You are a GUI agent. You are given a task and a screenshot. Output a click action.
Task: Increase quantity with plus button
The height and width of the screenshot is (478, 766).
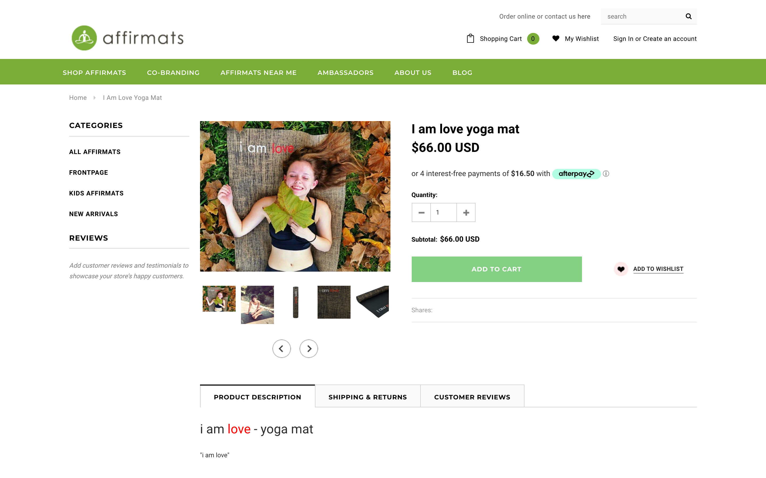pyautogui.click(x=466, y=212)
